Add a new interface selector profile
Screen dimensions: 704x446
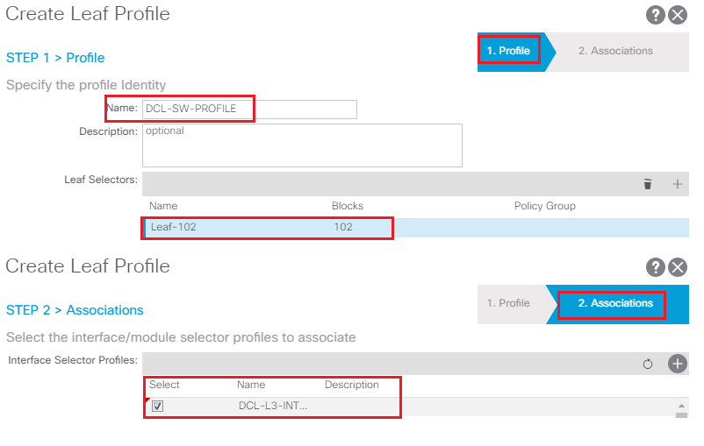click(678, 364)
